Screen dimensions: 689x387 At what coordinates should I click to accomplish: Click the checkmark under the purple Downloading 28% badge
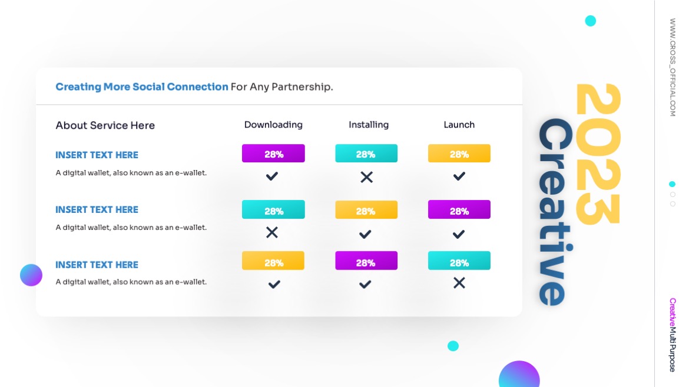click(271, 176)
